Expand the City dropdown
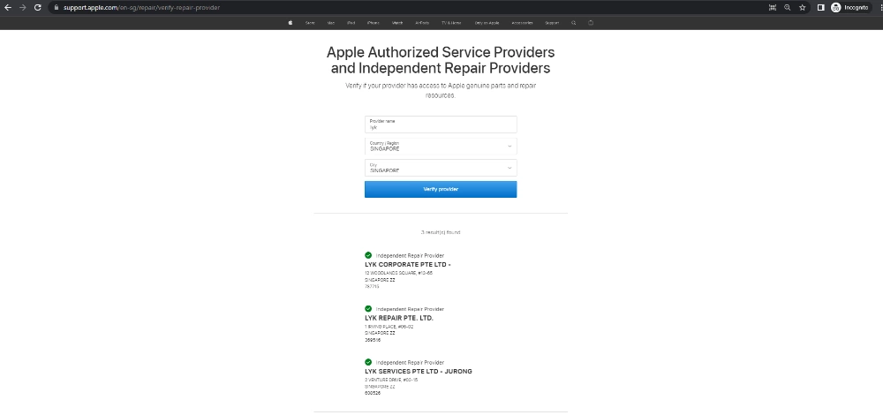 (441, 168)
